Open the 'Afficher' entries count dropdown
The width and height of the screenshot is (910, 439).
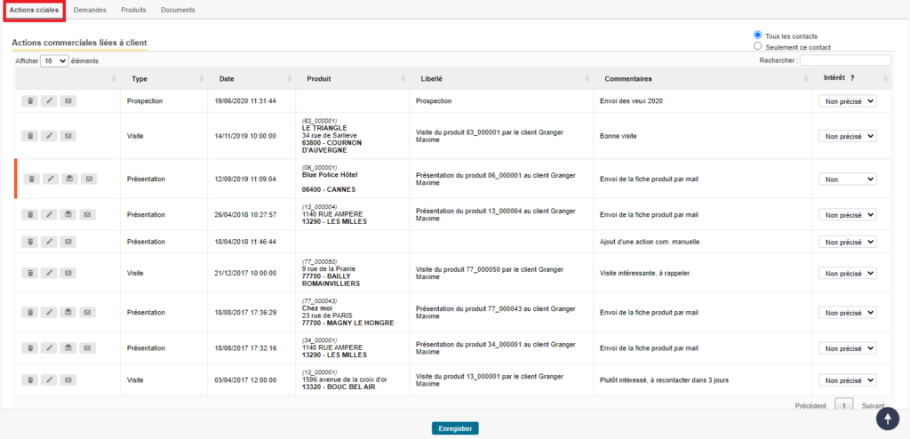click(54, 60)
